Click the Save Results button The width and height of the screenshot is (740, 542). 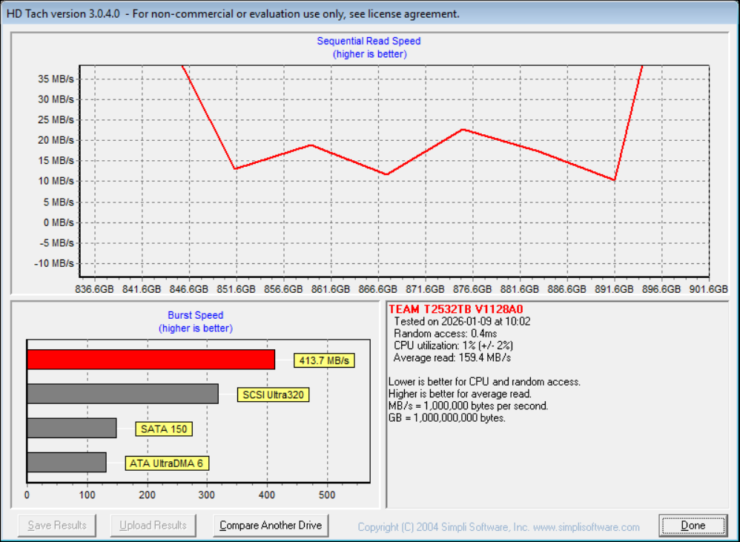(x=57, y=526)
